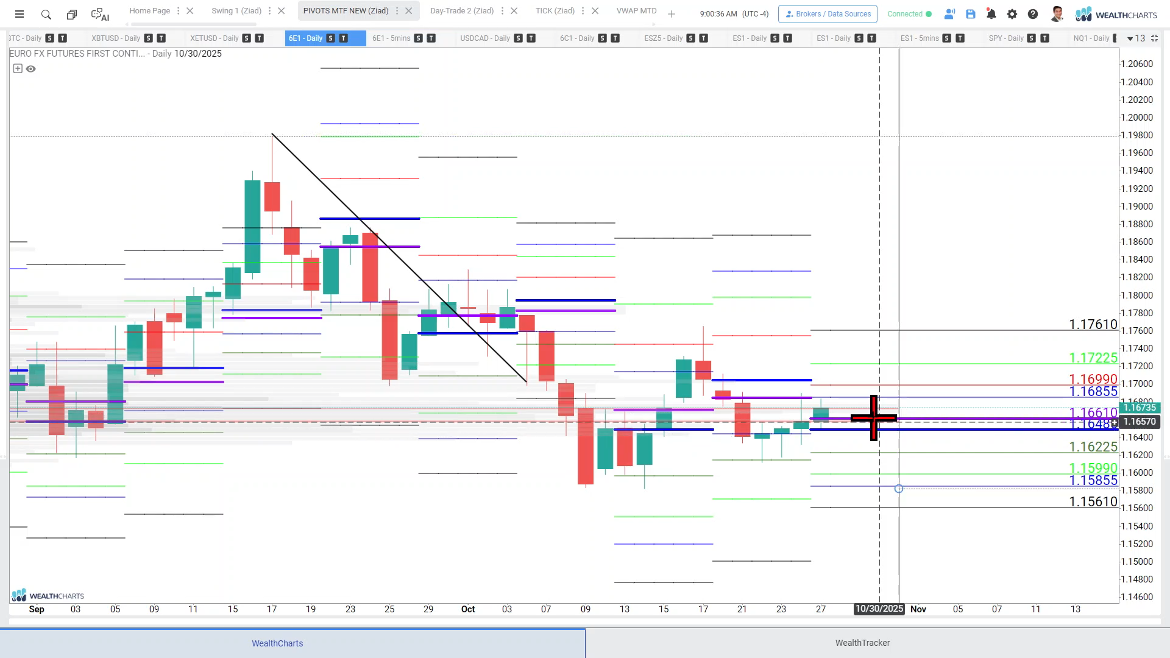Select the ES1 - 5mins chart tab

coord(920,38)
